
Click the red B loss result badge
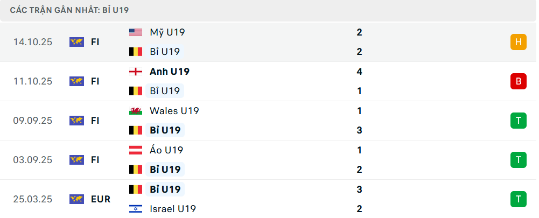point(518,81)
